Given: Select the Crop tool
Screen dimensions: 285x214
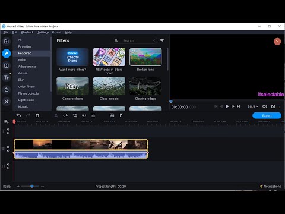Looking at the screenshot, I should click(75, 115).
